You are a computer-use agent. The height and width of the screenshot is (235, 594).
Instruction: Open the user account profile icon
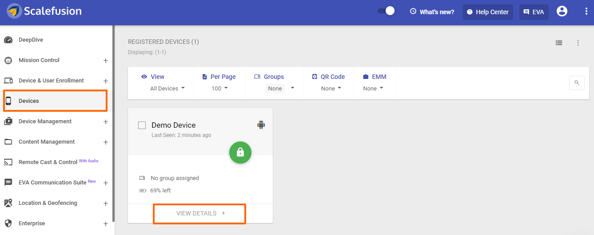point(562,11)
